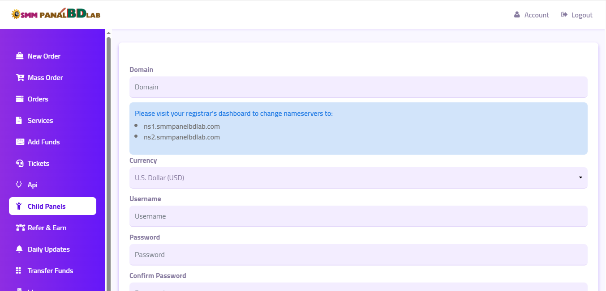Click the Services document icon

[x=19, y=120]
